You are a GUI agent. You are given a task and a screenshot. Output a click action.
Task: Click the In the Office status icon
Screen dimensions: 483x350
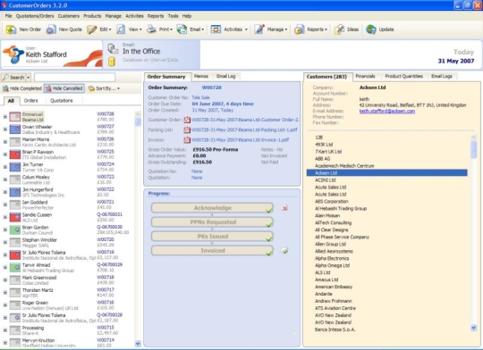coord(113,49)
